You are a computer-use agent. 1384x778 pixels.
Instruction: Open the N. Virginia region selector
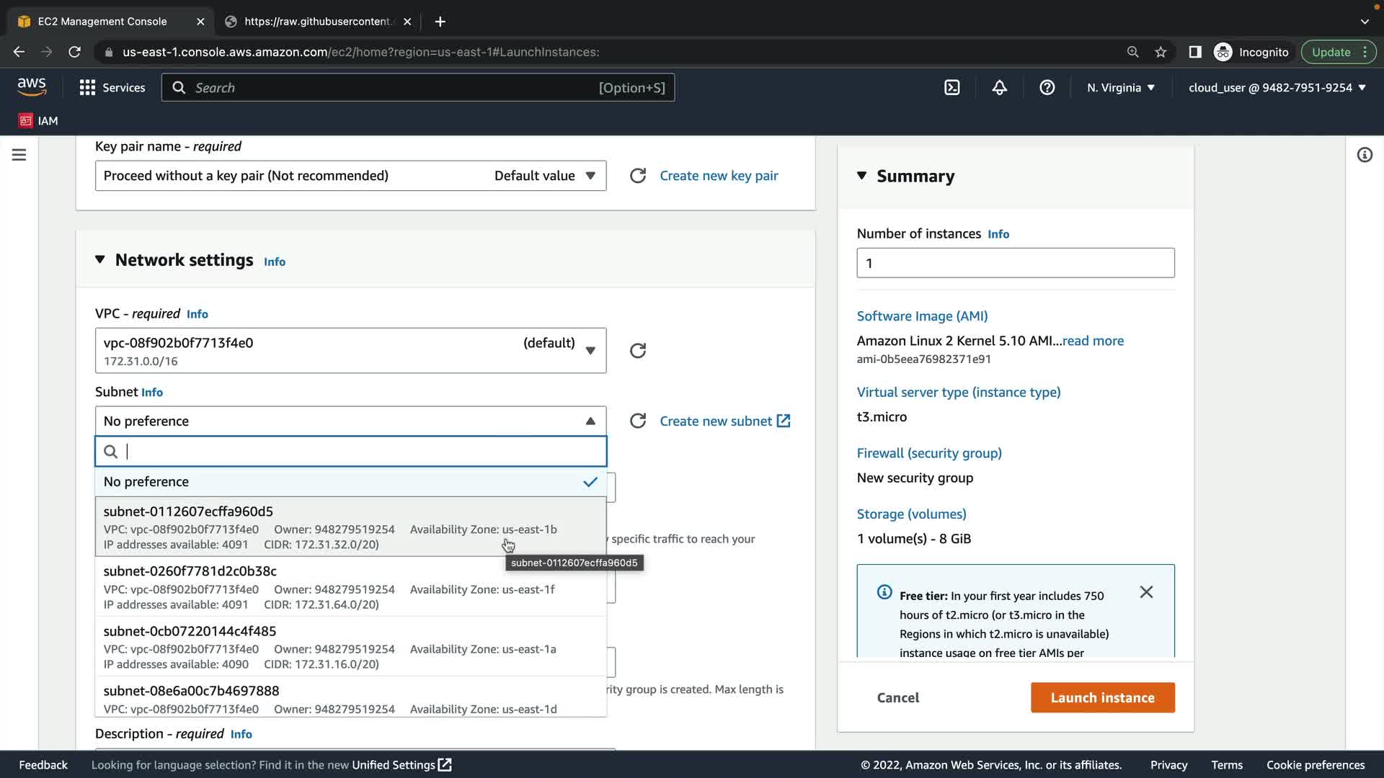pyautogui.click(x=1120, y=88)
